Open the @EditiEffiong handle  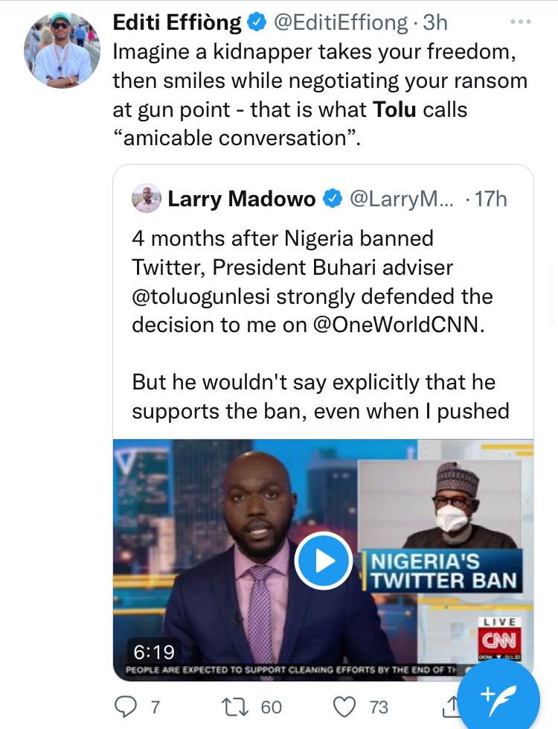point(341,23)
